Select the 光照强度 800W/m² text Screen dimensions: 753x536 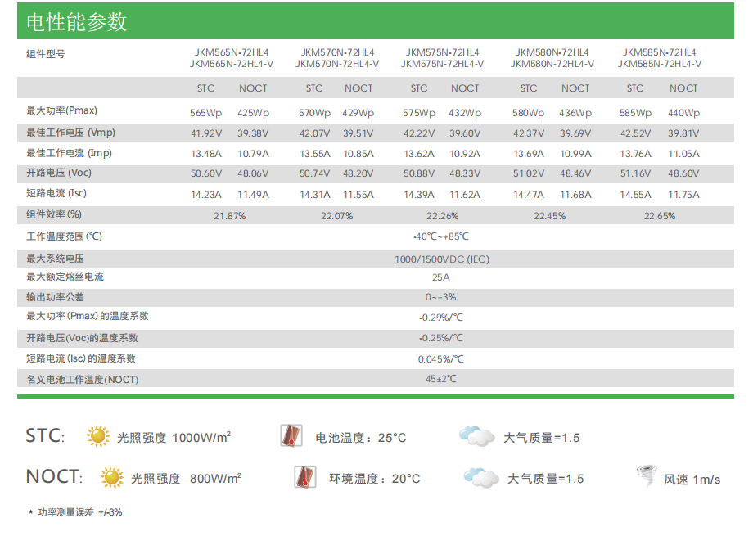click(x=187, y=479)
